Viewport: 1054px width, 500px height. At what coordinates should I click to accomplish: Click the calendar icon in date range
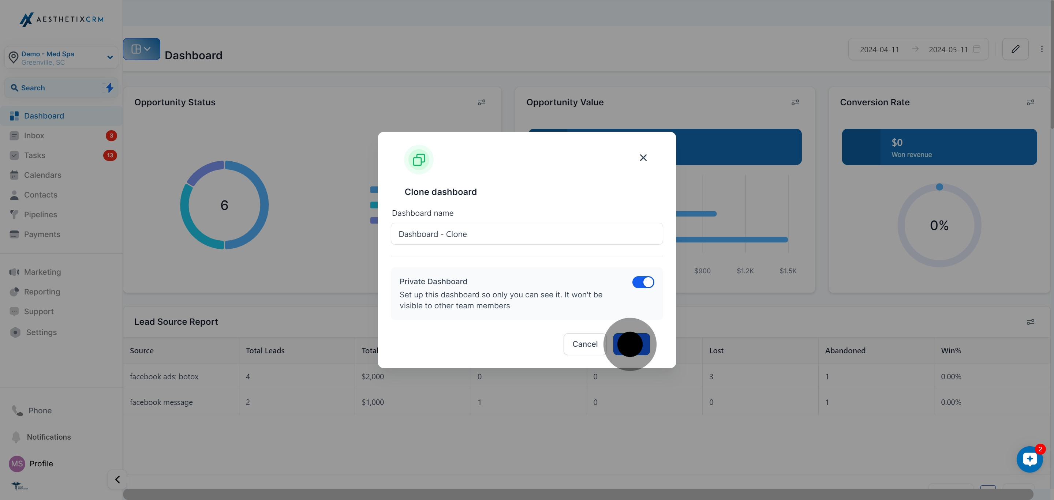[x=977, y=49]
